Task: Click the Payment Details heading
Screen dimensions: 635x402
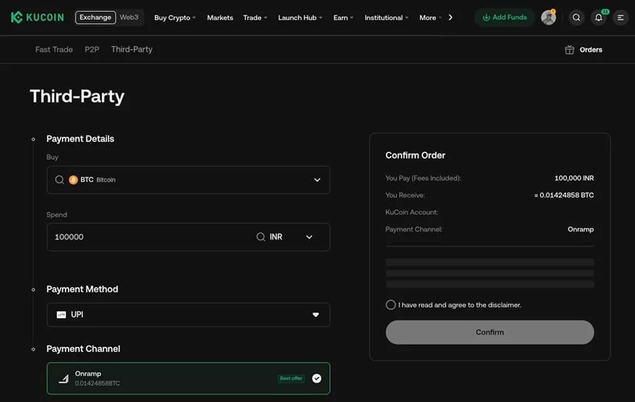Action: point(80,139)
